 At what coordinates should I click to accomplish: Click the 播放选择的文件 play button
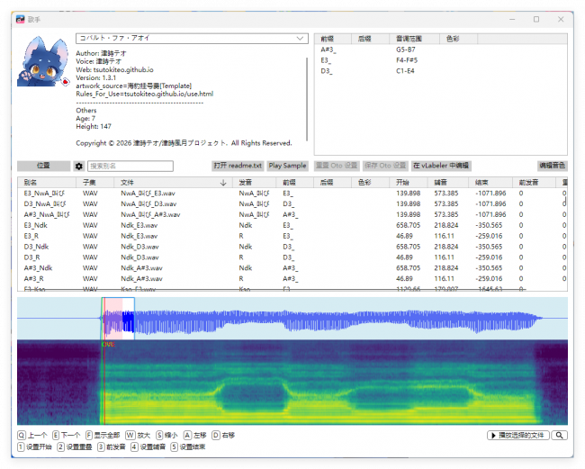click(517, 436)
